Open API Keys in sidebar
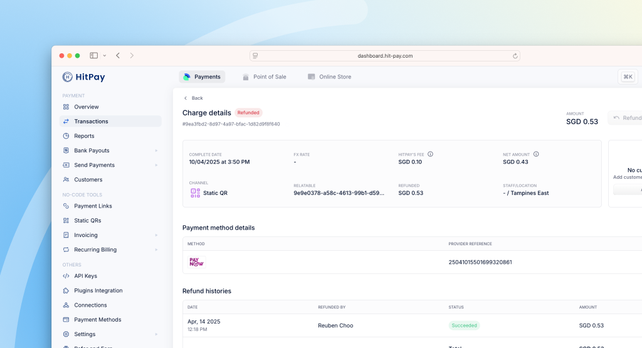Screen dimensions: 642x348 (x=110, y=276)
